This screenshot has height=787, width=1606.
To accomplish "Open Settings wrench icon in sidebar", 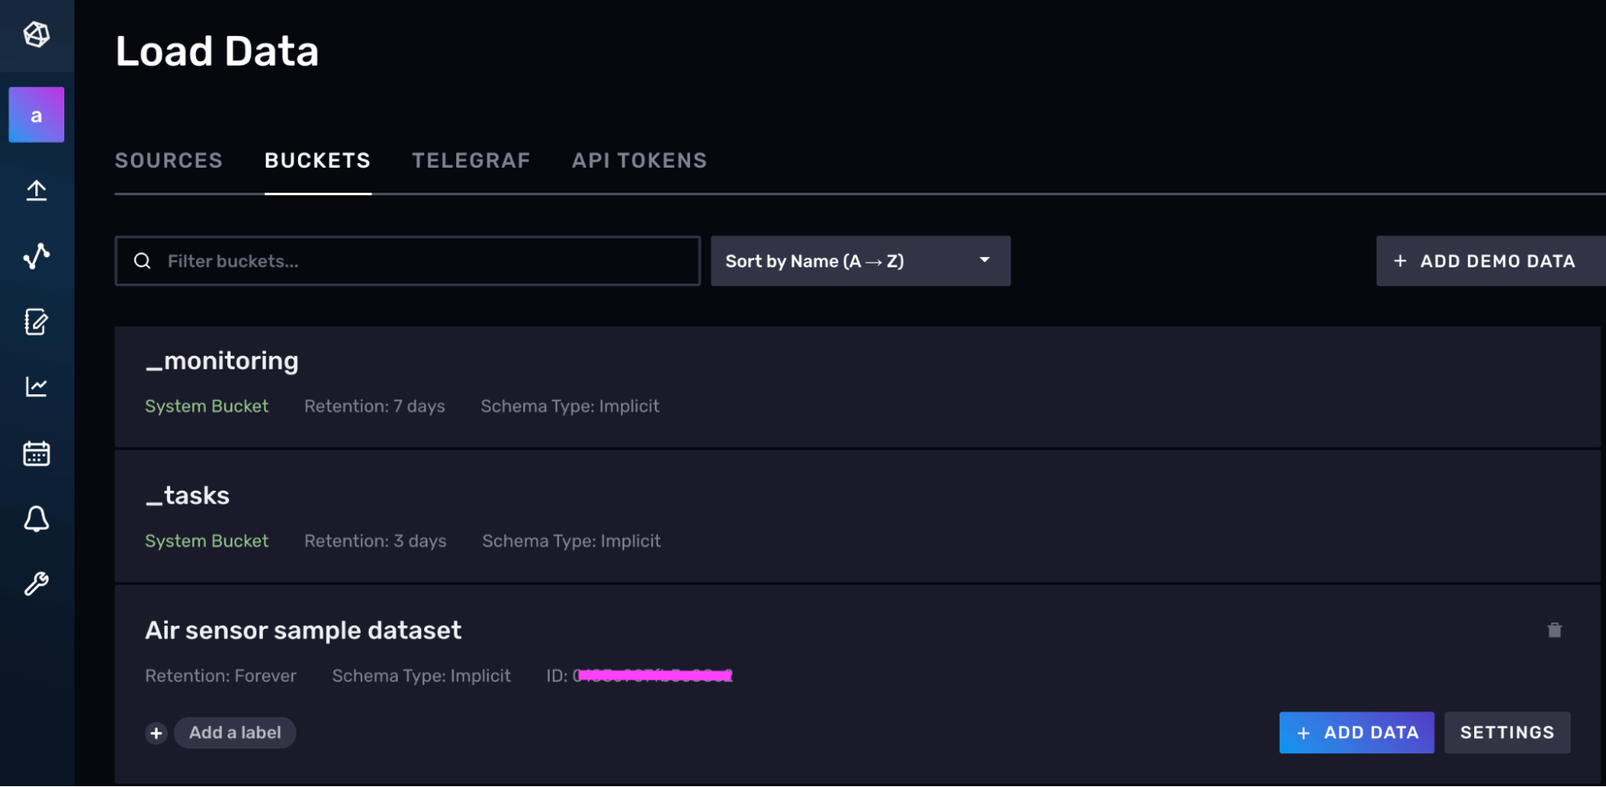I will [36, 584].
